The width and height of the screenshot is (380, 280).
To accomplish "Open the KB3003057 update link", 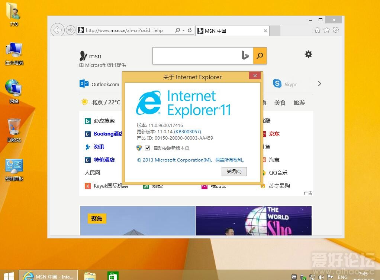I will point(187,132).
